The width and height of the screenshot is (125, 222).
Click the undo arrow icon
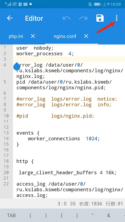pos(67,18)
